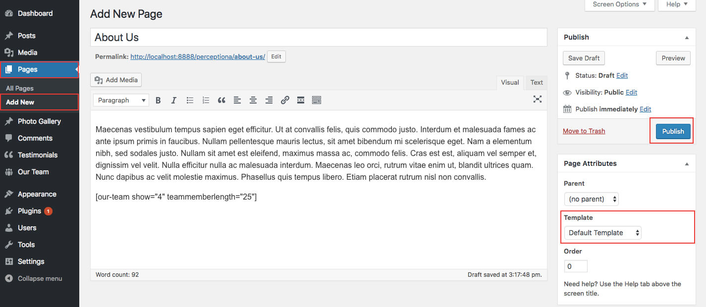Click the insert link icon

coord(285,100)
